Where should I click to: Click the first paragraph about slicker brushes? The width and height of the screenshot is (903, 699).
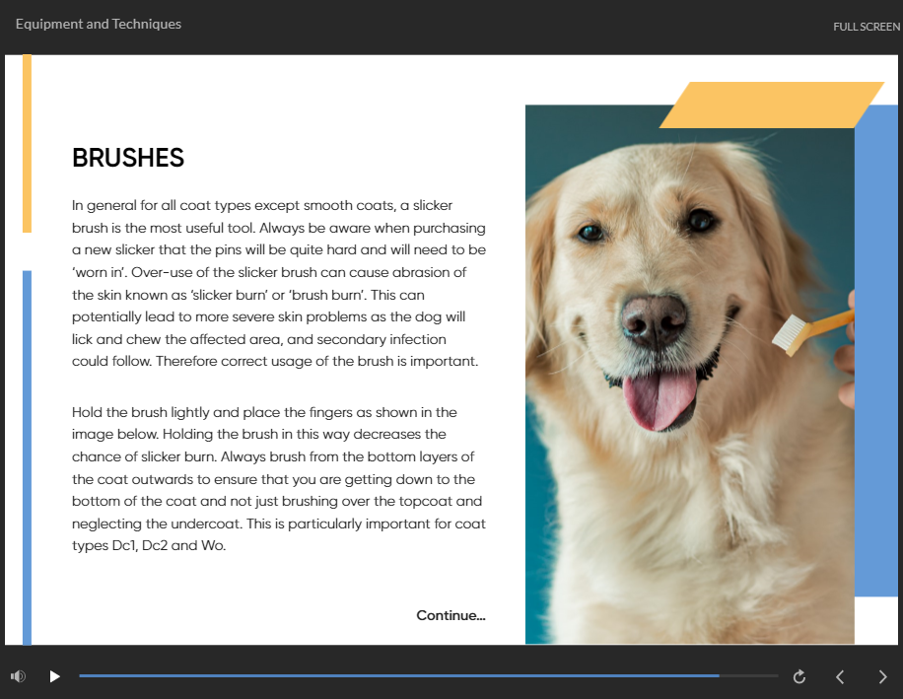tap(278, 283)
